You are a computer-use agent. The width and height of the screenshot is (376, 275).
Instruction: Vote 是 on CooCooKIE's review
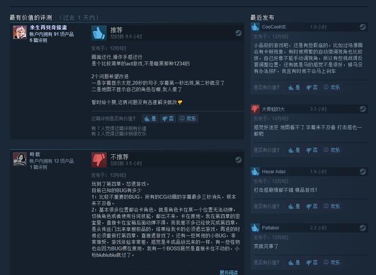click(x=294, y=87)
